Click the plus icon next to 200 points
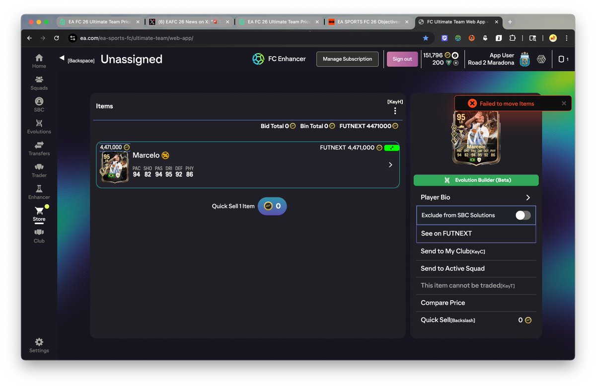Viewport: 596px width, 388px height. pyautogui.click(x=455, y=63)
